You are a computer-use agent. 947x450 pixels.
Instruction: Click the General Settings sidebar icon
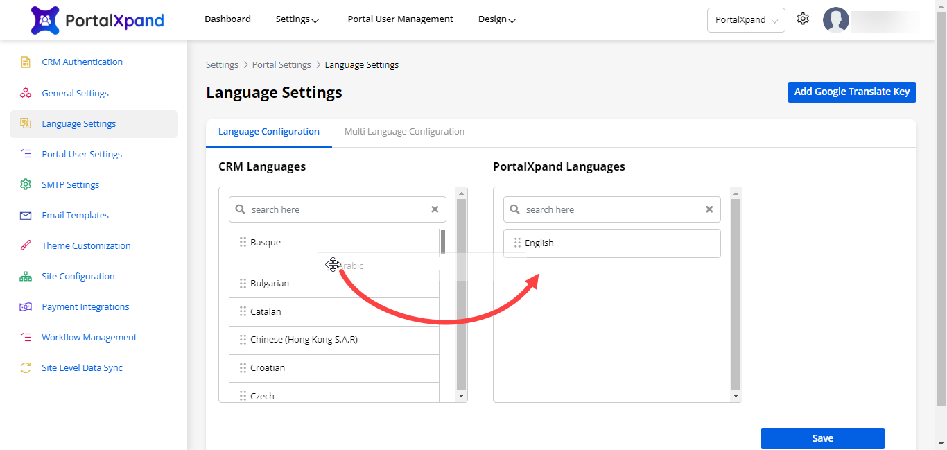tap(26, 93)
